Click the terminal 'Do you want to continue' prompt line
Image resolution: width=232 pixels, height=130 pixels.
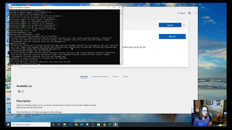pos(24,64)
